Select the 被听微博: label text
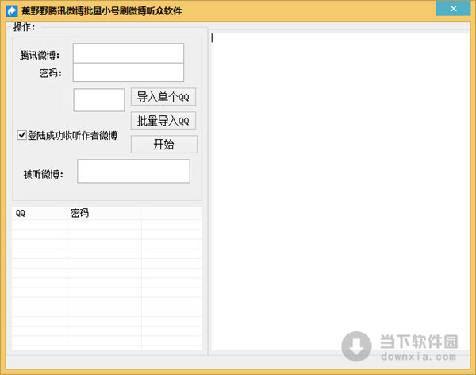The height and width of the screenshot is (375, 476). 44,174
